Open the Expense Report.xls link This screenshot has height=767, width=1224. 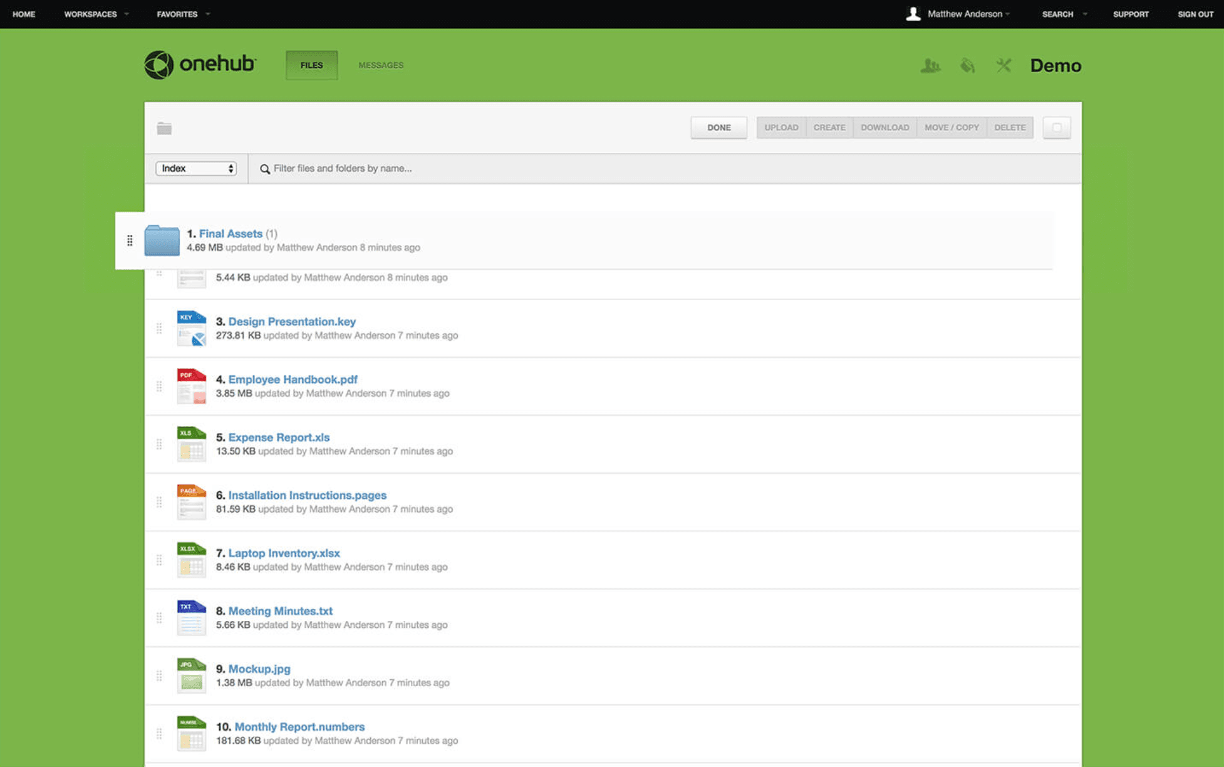point(279,437)
